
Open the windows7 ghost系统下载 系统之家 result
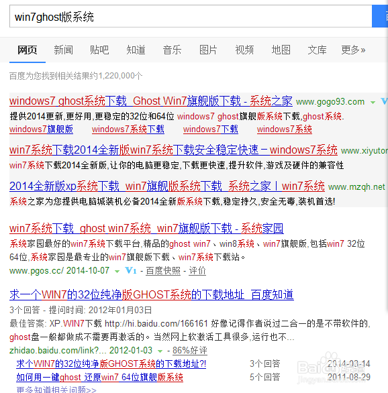pyautogui.click(x=151, y=101)
